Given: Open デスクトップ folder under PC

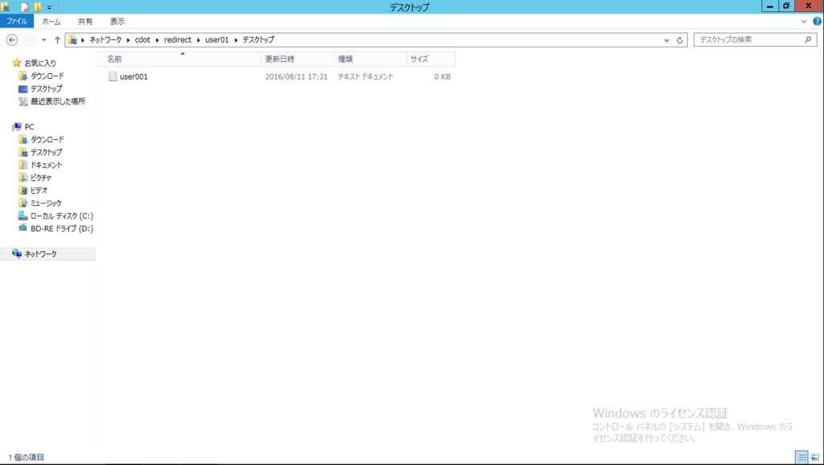Looking at the screenshot, I should 46,152.
